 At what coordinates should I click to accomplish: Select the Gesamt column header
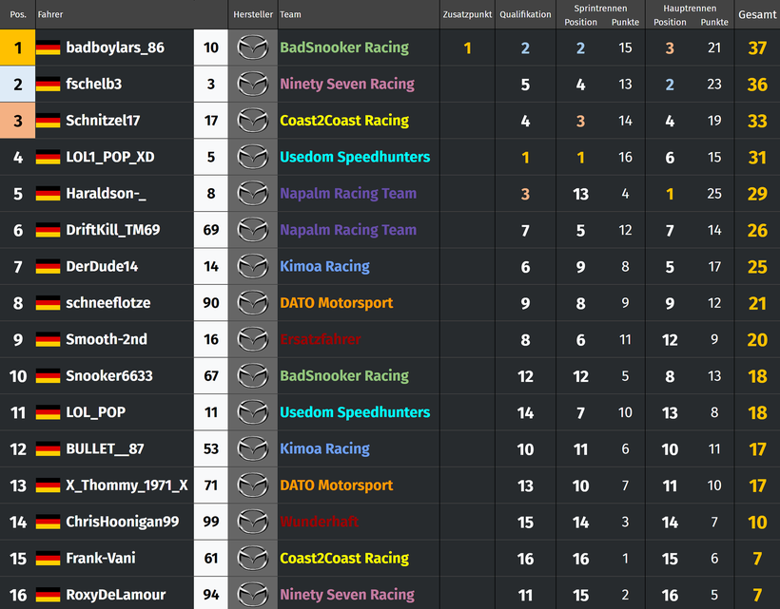coord(757,14)
